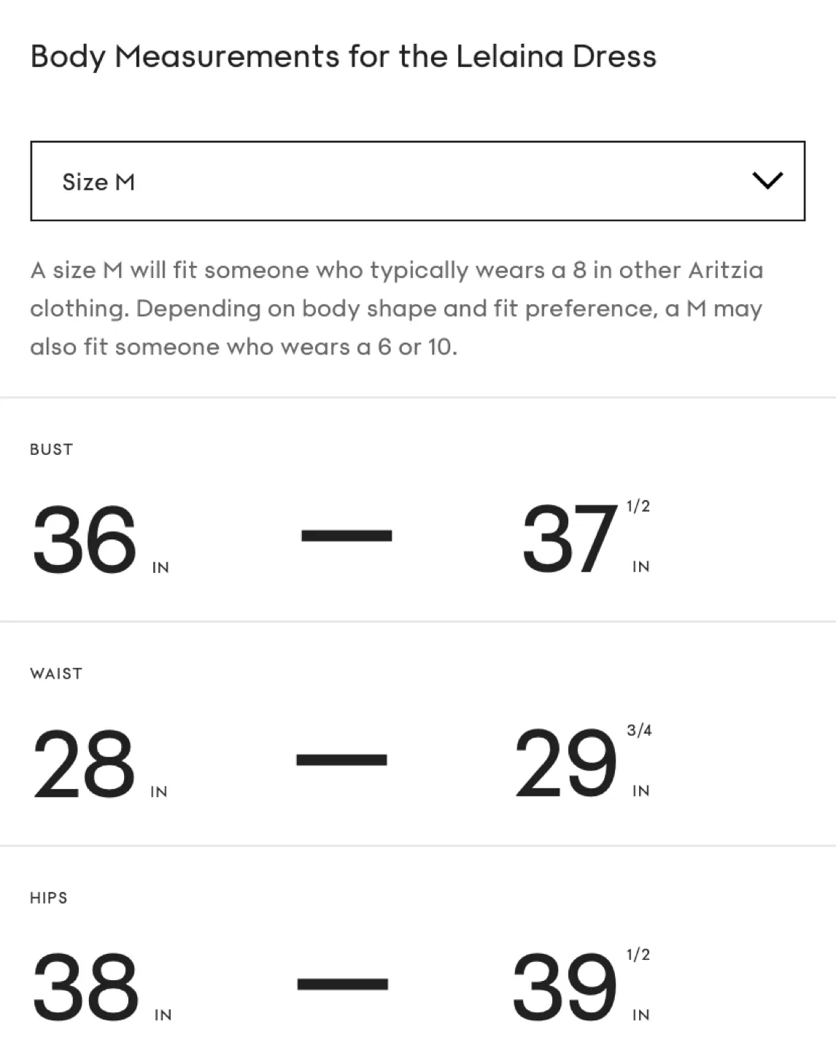The height and width of the screenshot is (1051, 836).
Task: Select the WAIST label
Action: [56, 674]
